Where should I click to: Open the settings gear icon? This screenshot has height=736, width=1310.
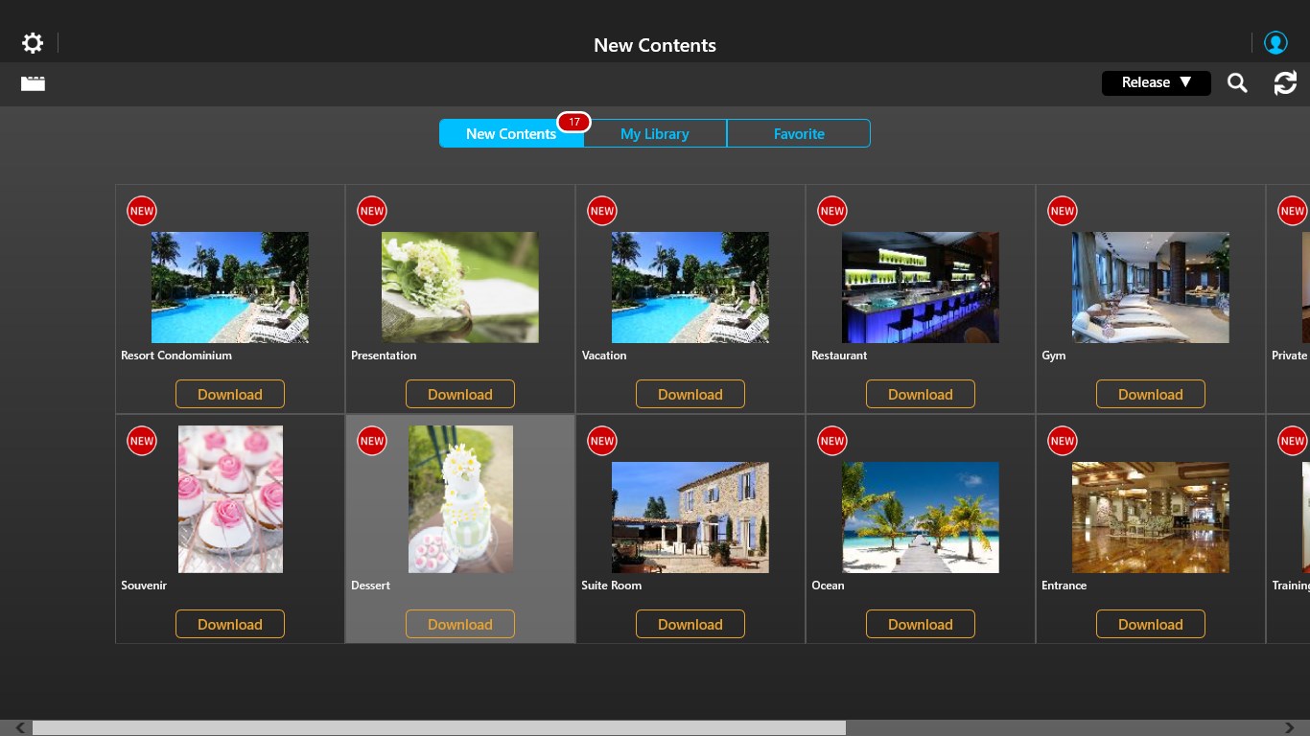(33, 43)
